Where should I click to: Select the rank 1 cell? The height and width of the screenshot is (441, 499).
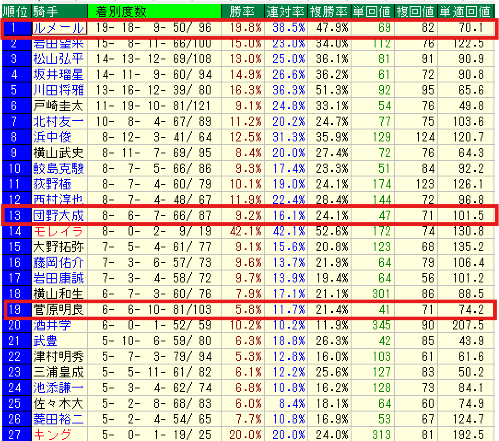point(15,28)
